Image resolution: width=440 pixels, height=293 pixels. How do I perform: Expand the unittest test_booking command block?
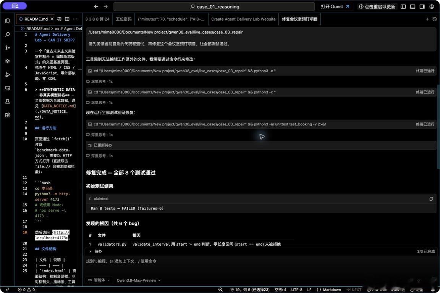pos(261,124)
